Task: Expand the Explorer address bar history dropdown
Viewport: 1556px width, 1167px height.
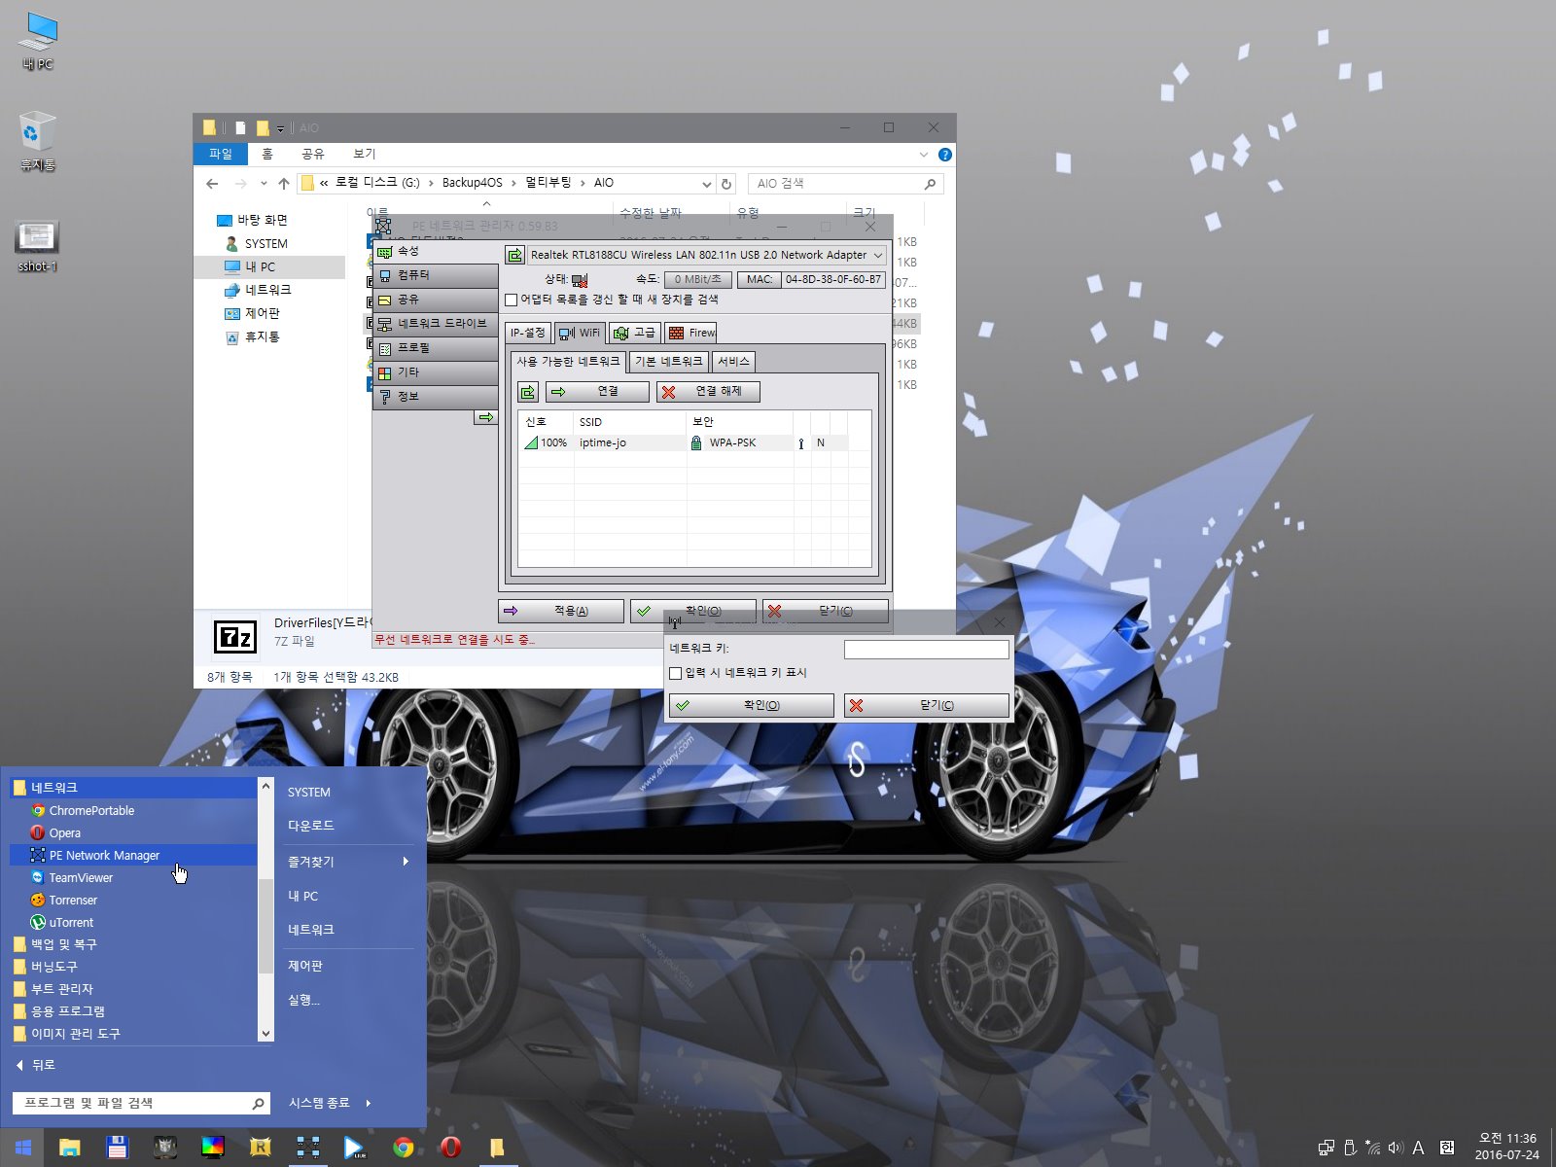Action: coord(707,183)
